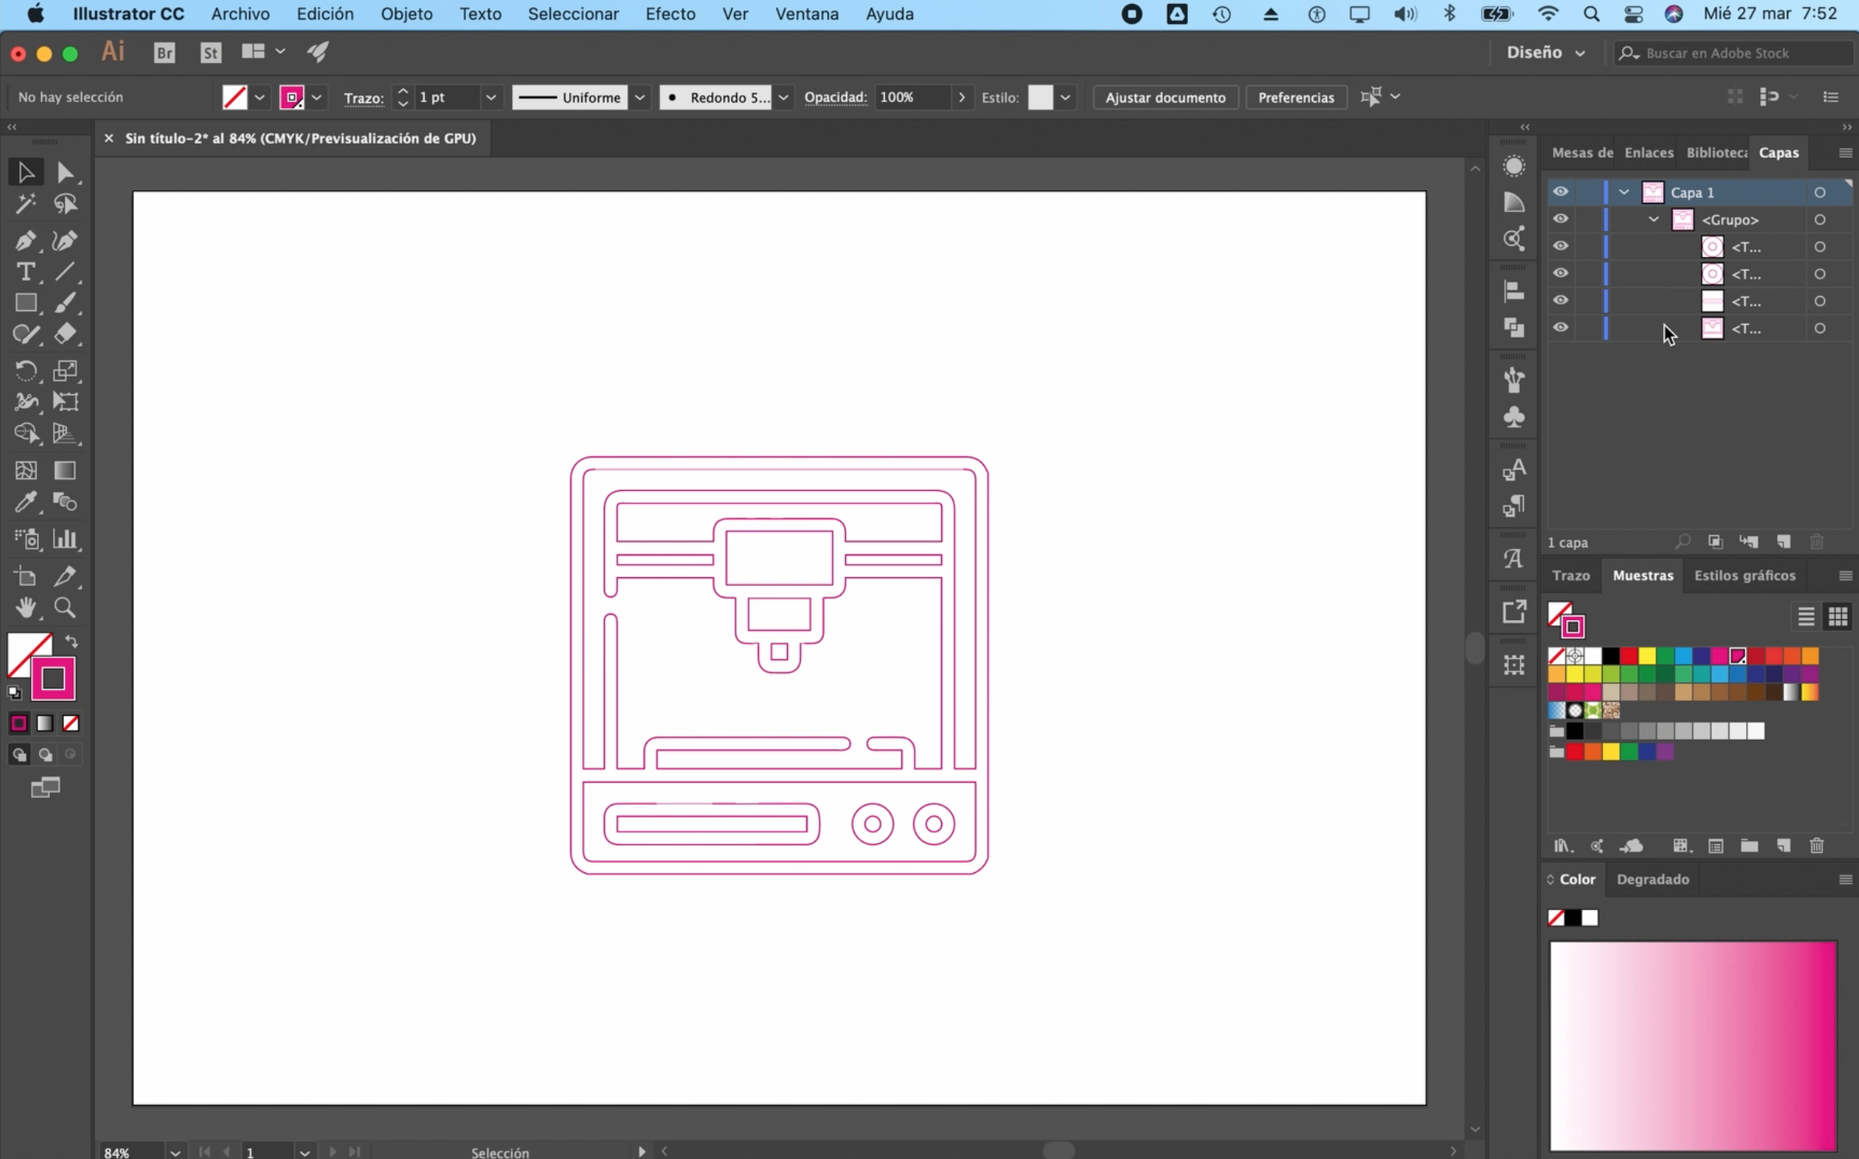
Task: Open Redondo 5 brush definition dropdown
Action: click(x=784, y=97)
